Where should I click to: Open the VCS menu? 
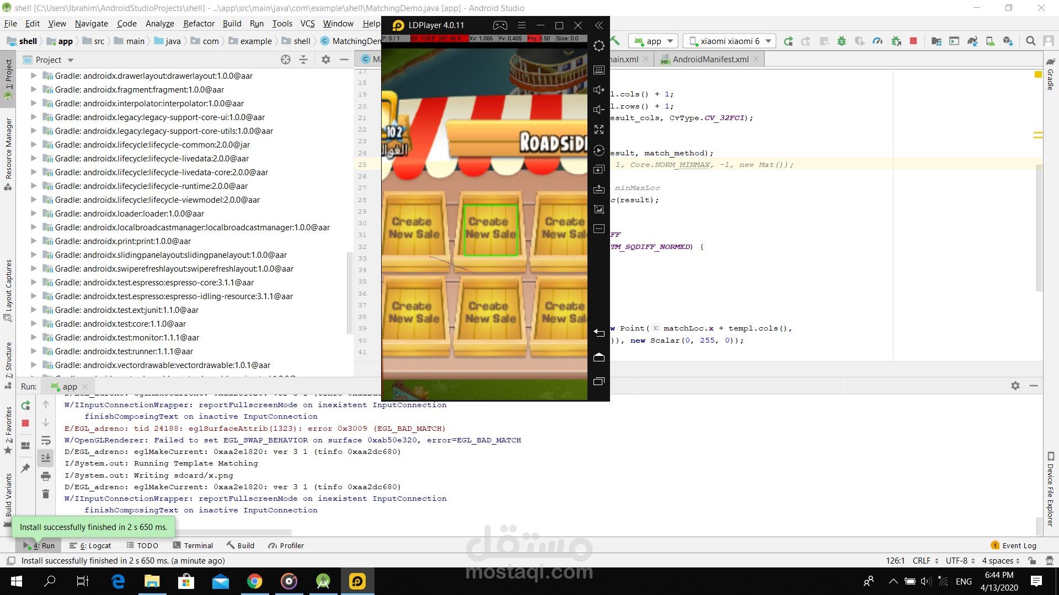click(x=307, y=23)
